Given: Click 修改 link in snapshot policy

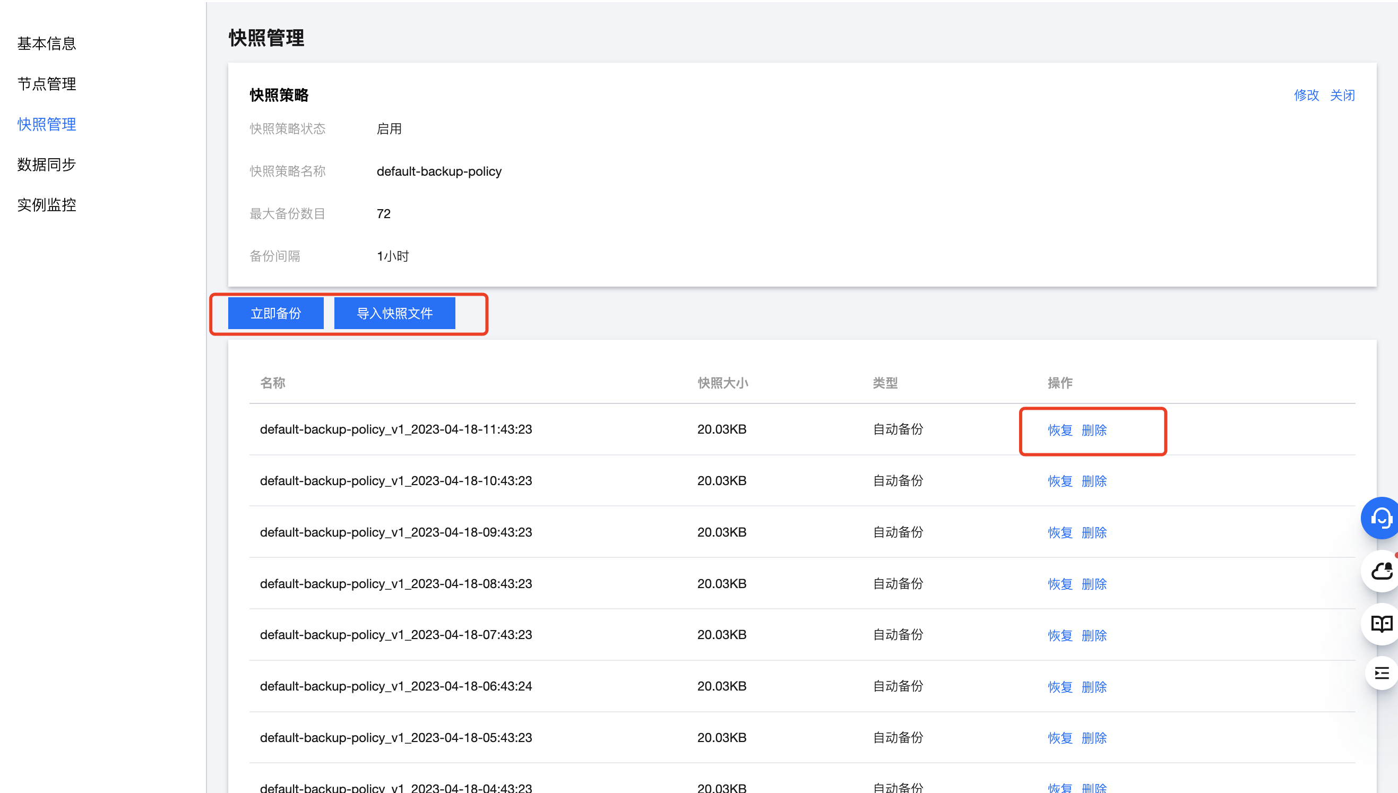Looking at the screenshot, I should pos(1306,96).
